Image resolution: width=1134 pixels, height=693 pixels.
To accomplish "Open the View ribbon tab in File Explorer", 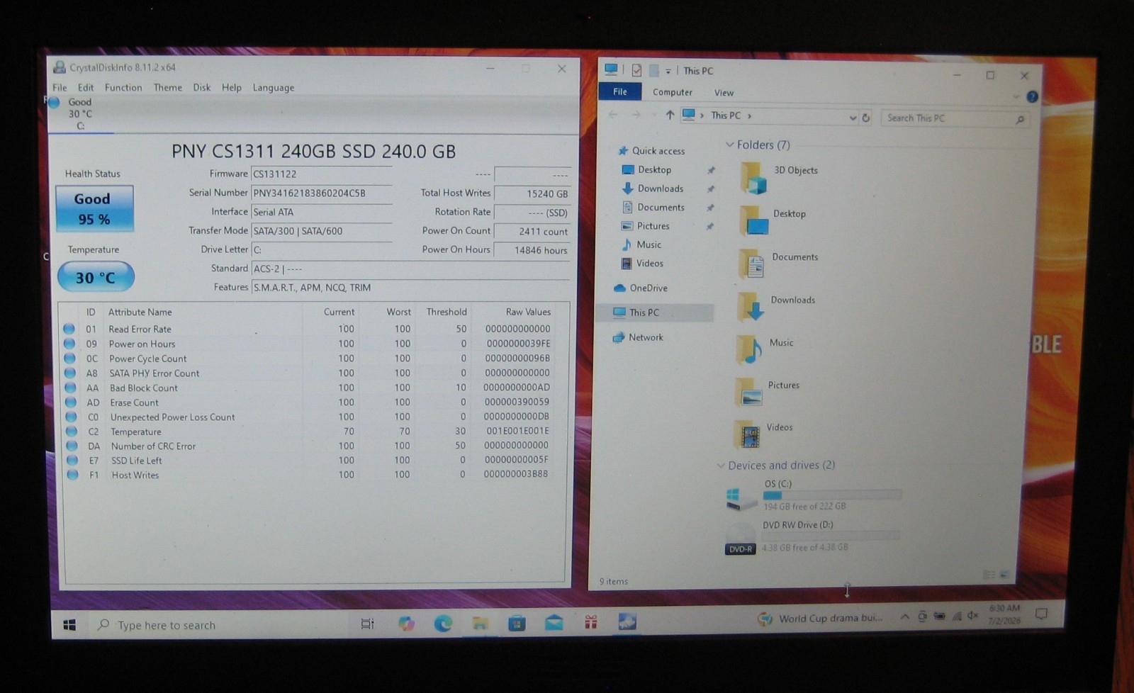I will pyautogui.click(x=724, y=93).
